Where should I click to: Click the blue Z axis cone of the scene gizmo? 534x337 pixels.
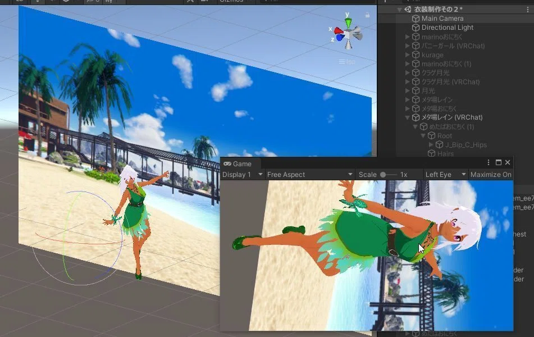[x=340, y=38]
